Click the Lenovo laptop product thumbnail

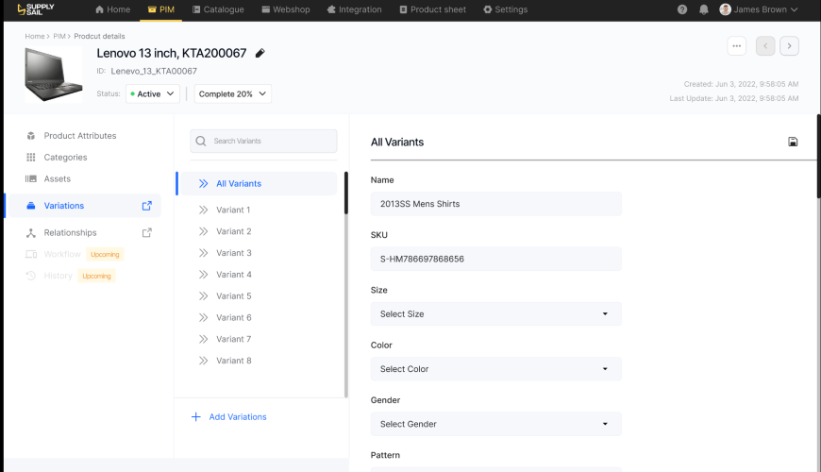[x=54, y=74]
